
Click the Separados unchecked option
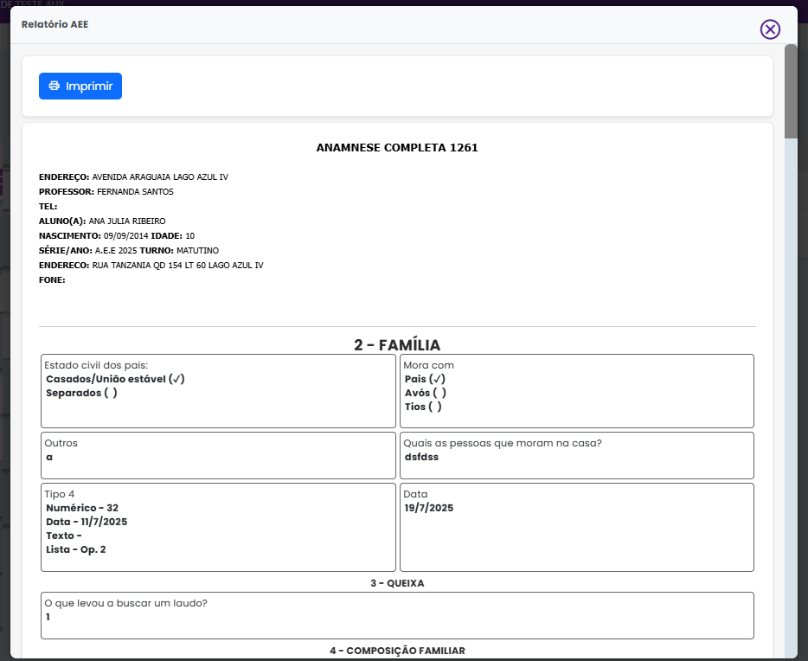(81, 393)
